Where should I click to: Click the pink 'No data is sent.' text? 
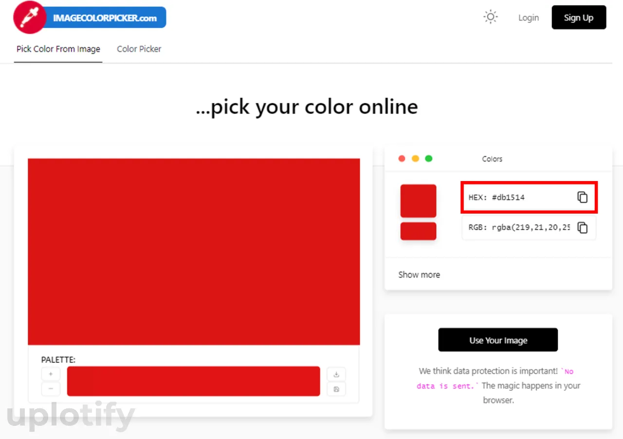click(x=495, y=379)
